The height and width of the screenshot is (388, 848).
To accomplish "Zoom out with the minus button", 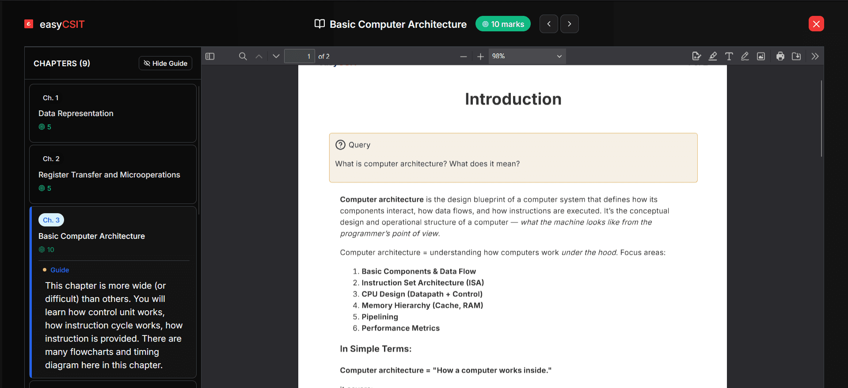I will [x=463, y=57].
